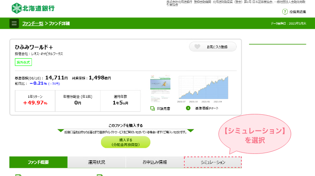Click the 海外株式 category tag
This screenshot has height=176, width=315.
[23, 62]
